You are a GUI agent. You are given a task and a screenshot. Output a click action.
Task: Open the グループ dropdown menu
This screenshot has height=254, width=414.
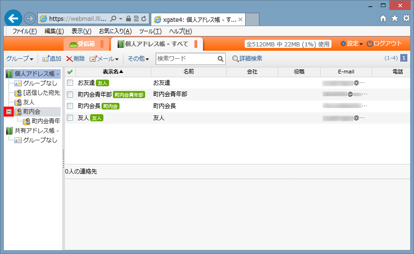(19, 59)
